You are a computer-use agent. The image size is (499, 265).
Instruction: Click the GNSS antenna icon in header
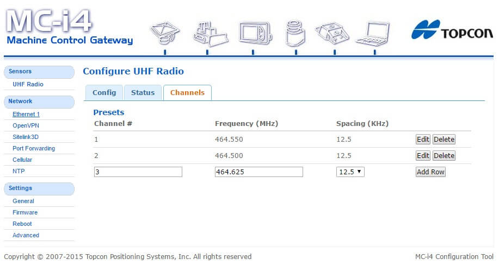165,33
